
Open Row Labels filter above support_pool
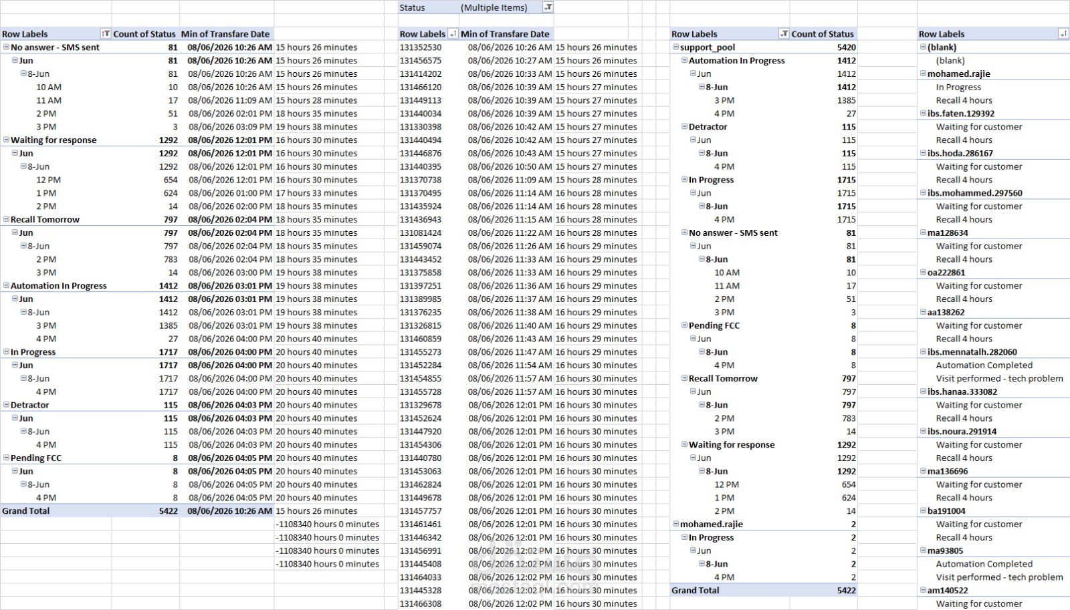pyautogui.click(x=784, y=33)
